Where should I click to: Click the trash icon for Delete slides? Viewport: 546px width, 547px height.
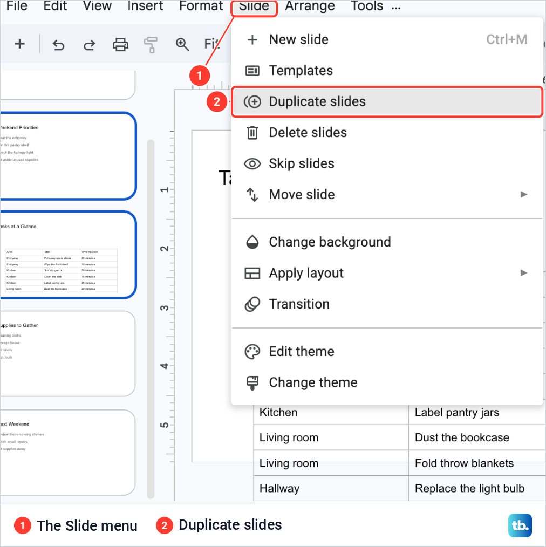(x=252, y=133)
